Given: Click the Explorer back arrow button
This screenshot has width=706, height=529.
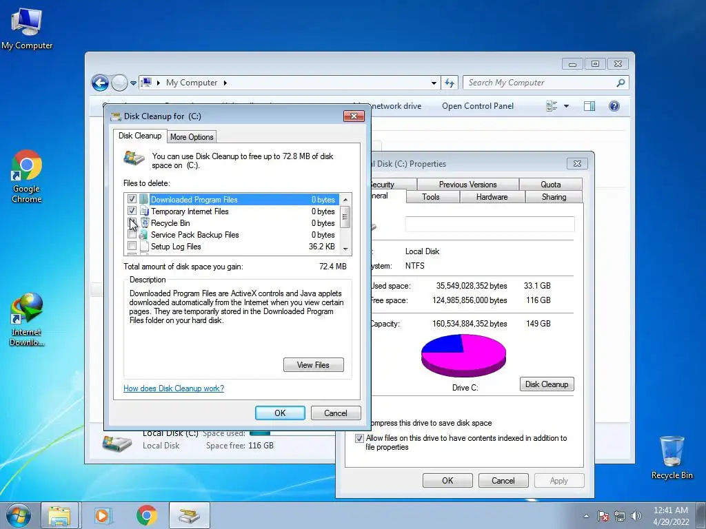Looking at the screenshot, I should 100,83.
